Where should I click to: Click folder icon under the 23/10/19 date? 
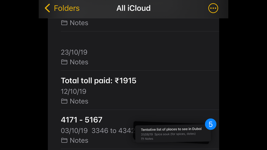64,62
